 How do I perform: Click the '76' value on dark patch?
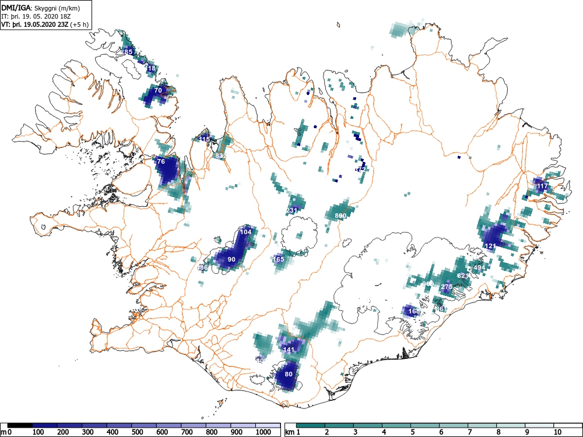pos(161,161)
